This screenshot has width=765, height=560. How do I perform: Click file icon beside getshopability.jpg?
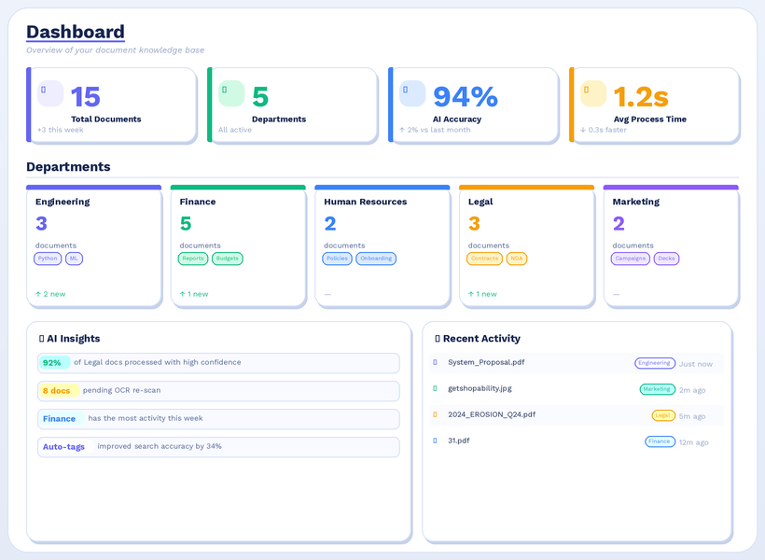pos(435,388)
